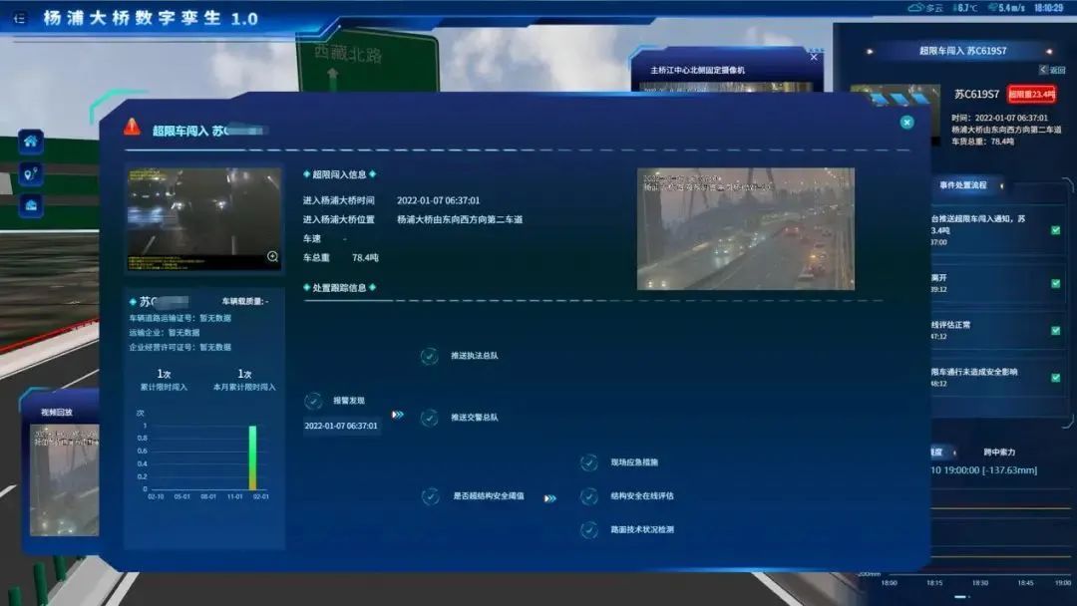Click the 推送执法总队 step check icon

(429, 356)
